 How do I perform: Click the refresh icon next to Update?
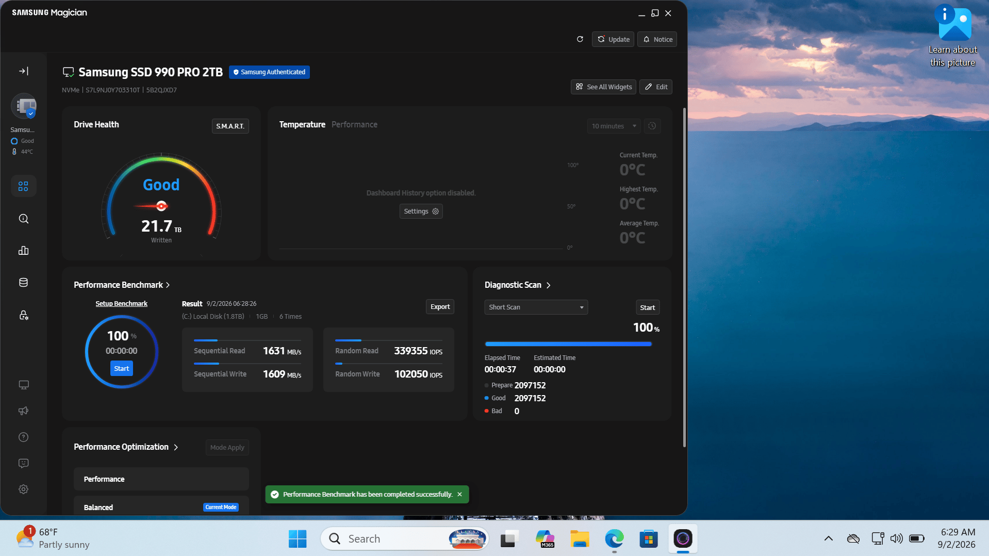(x=580, y=39)
